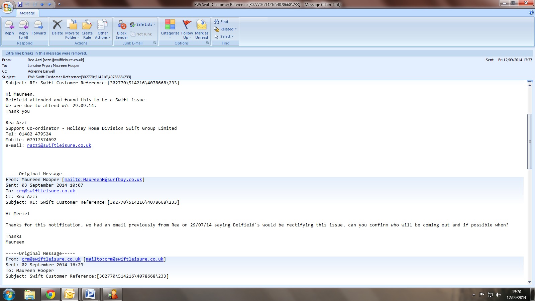Open the taskbar clock showing 15:20

click(516, 295)
